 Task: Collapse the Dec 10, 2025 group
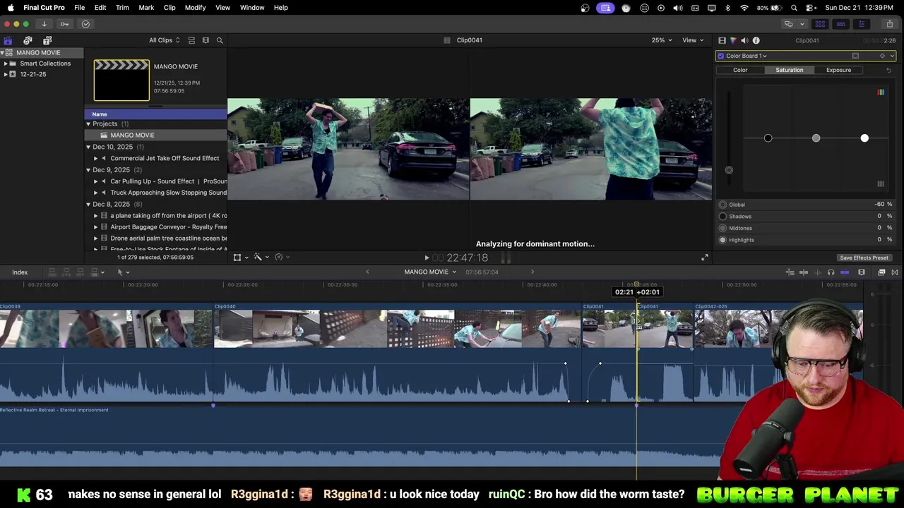point(88,147)
